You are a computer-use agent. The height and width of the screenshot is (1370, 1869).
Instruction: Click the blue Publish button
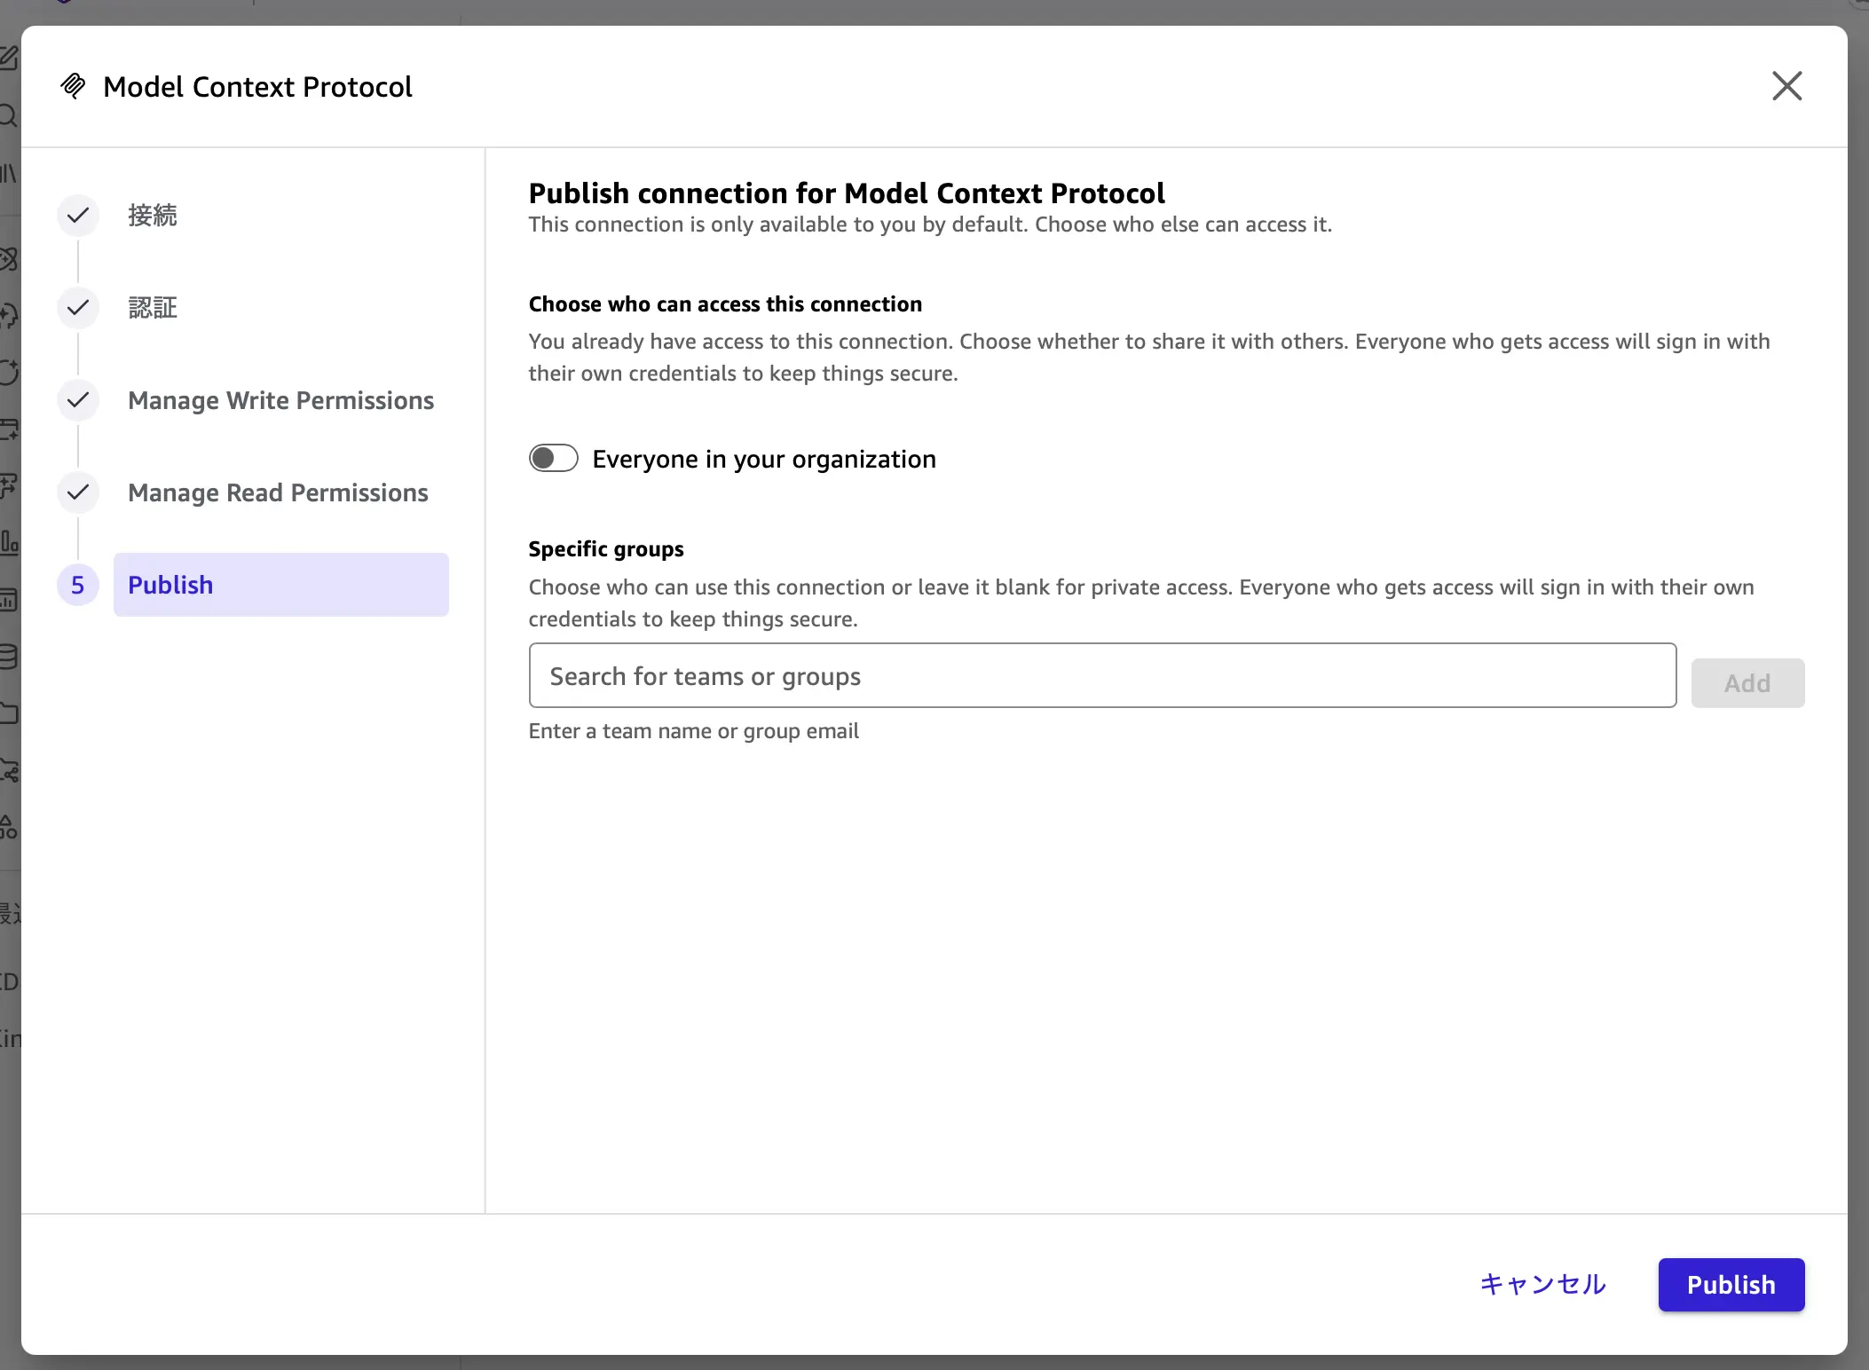tap(1731, 1284)
